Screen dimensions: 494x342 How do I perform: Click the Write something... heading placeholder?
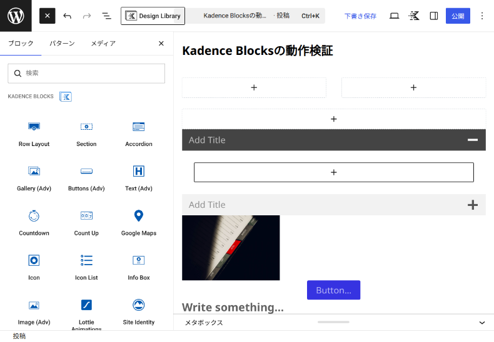click(233, 307)
